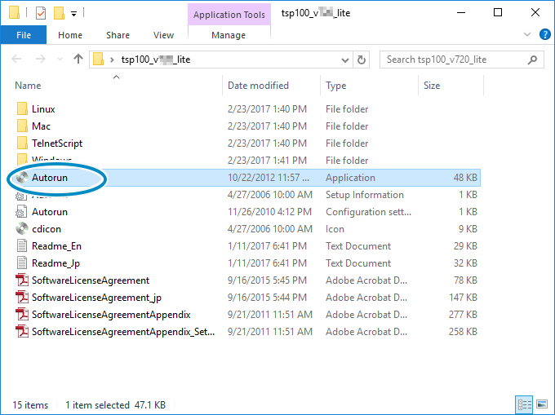
Task: Click the Properties icon in quick access toolbar
Action: [x=41, y=13]
